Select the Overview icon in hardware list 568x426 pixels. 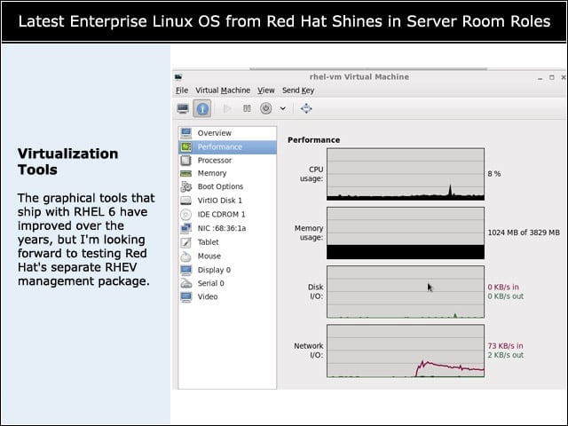click(186, 133)
